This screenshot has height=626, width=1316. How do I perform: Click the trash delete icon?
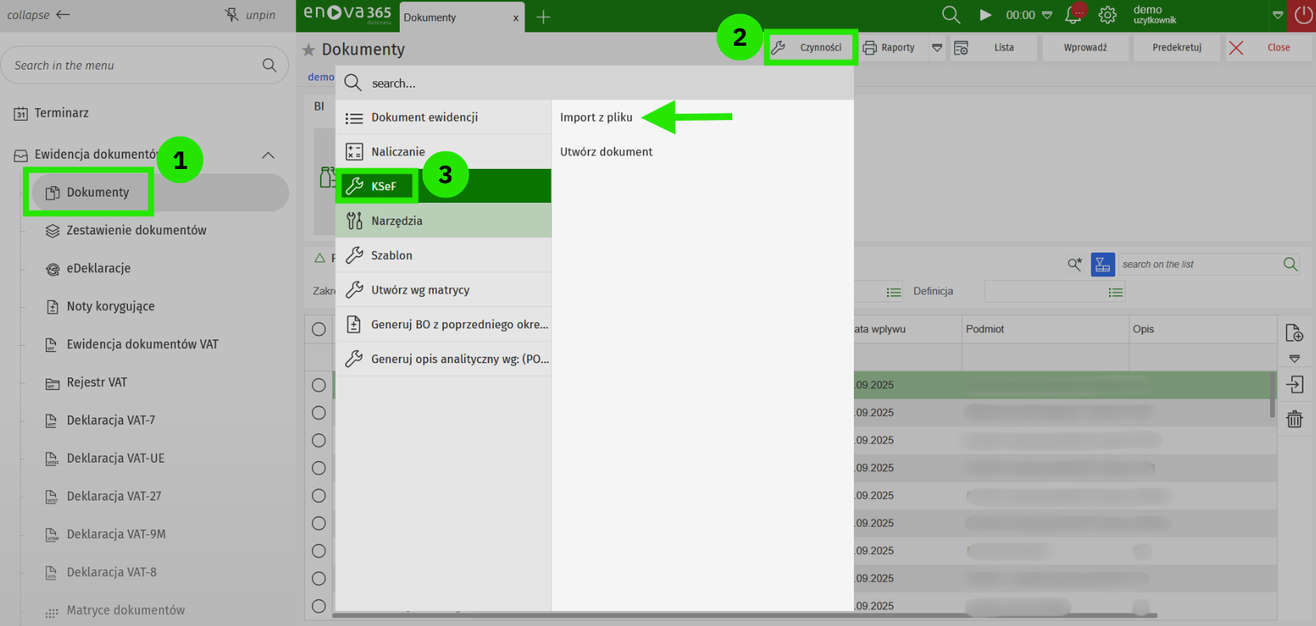1294,419
